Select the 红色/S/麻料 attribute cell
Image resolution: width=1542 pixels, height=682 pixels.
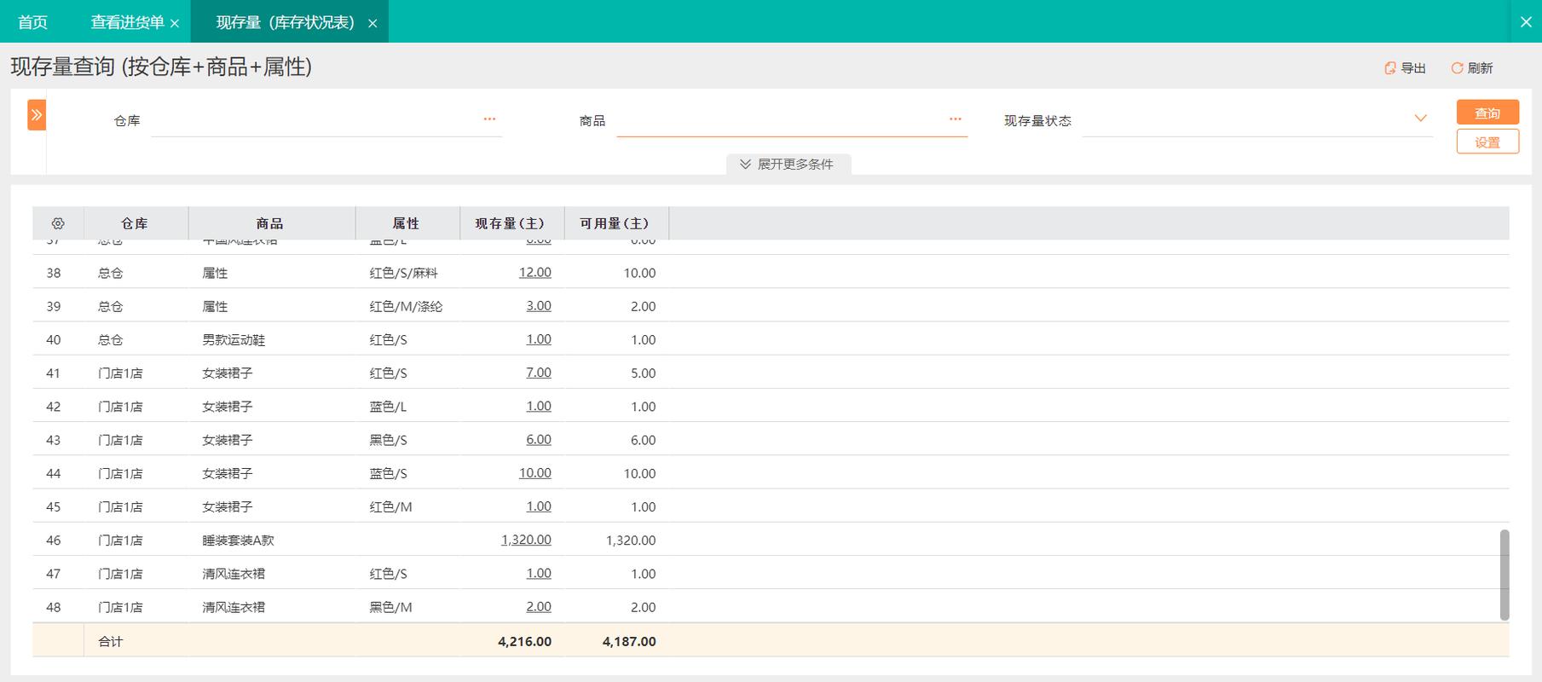click(x=404, y=274)
